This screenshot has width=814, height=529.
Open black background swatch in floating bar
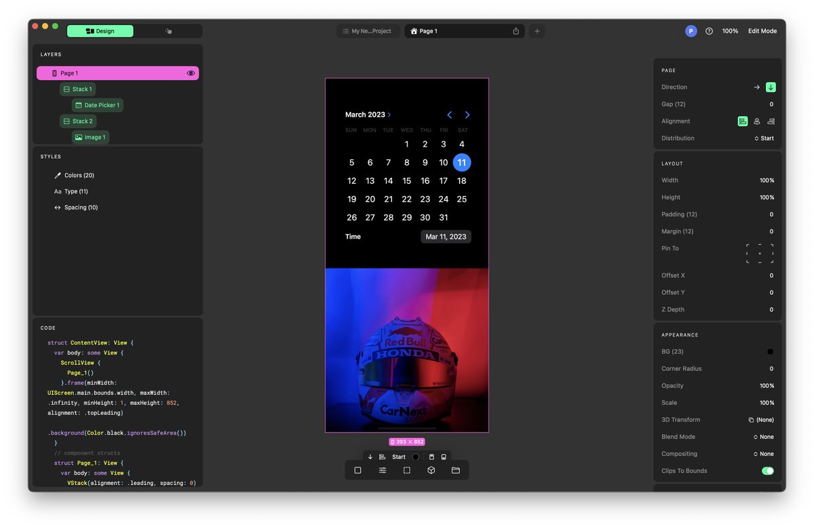(415, 457)
